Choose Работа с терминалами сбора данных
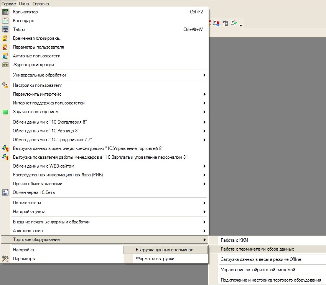The height and width of the screenshot is (285, 326). tap(267, 249)
